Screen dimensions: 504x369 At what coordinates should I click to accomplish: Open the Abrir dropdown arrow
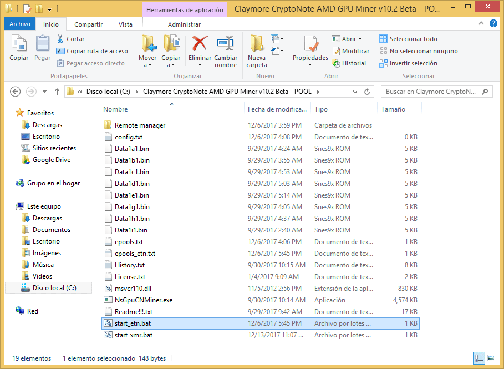coord(360,39)
